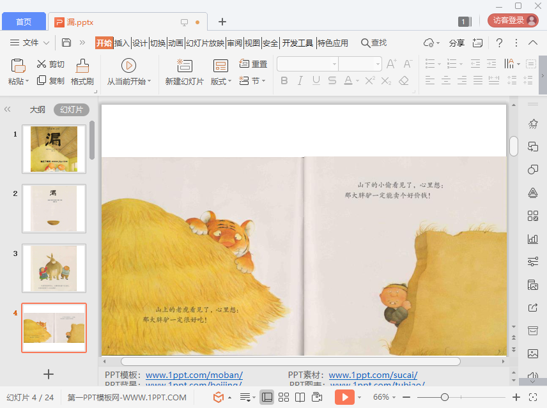Toggle right text alignment
The image size is (547, 408).
(x=462, y=81)
